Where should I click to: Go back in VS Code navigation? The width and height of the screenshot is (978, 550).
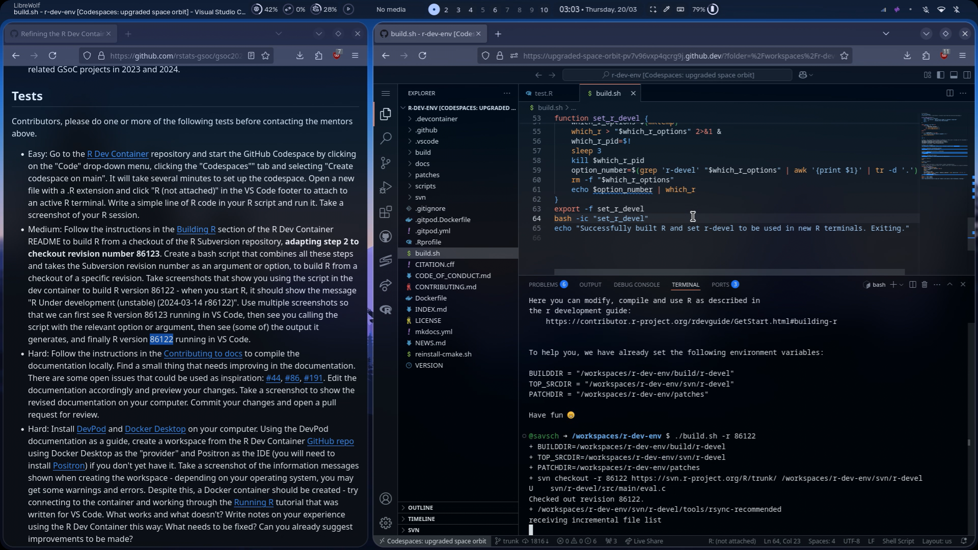[538, 75]
